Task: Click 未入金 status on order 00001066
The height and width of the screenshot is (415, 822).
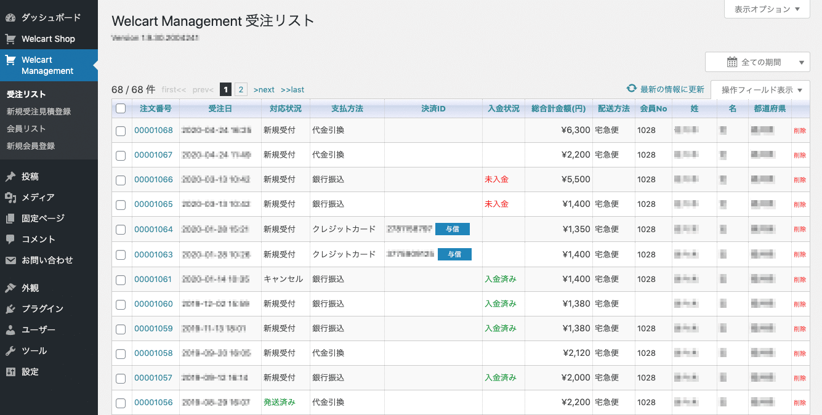Action: (496, 179)
